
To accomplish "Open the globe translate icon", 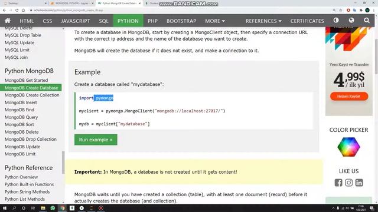I will 351,21.
